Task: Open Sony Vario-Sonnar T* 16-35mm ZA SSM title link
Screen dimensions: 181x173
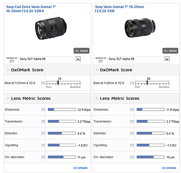Action: tap(120, 9)
